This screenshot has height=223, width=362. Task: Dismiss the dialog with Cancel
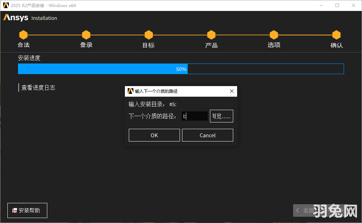[207, 135]
